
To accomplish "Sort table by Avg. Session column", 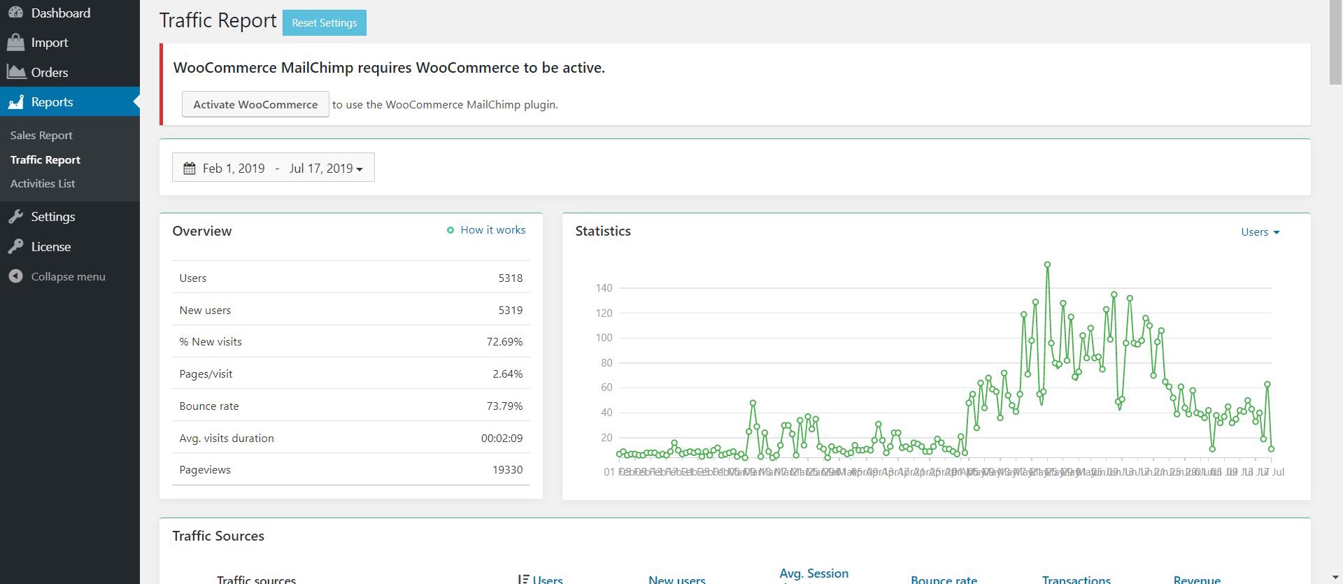I will (x=813, y=574).
